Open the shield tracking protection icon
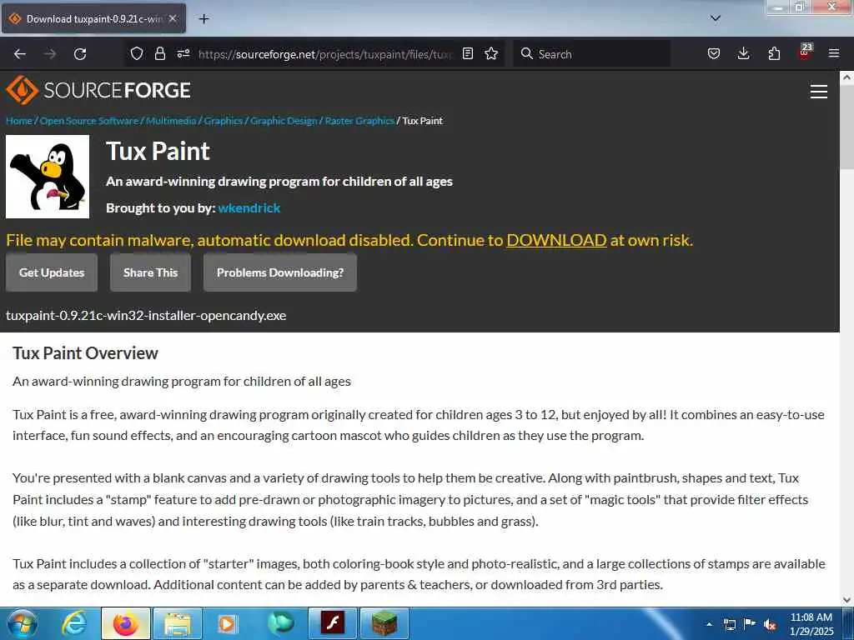 [137, 53]
